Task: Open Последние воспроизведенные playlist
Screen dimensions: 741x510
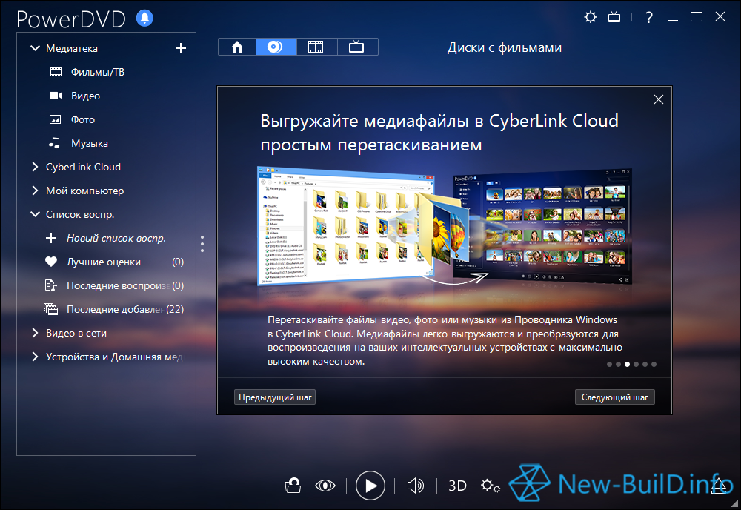Action: point(118,285)
